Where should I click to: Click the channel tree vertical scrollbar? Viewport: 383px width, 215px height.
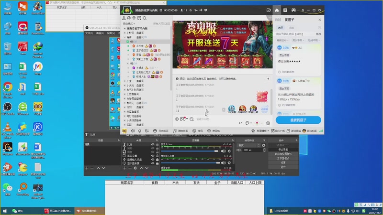pos(171,58)
